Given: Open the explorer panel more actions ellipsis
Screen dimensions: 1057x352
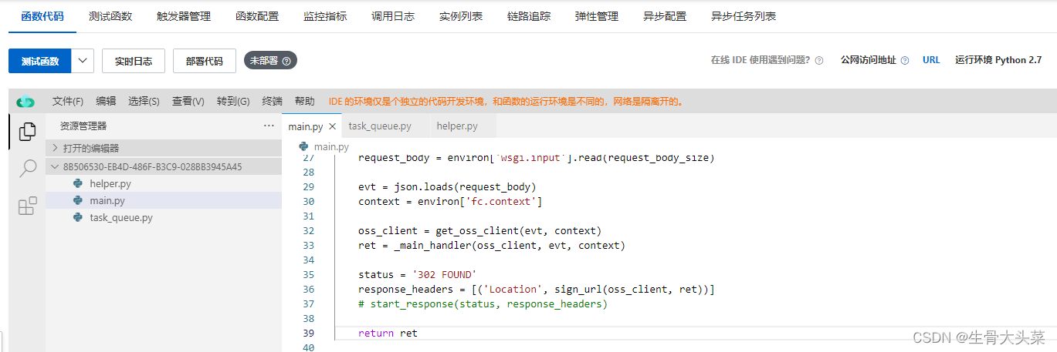Looking at the screenshot, I should click(269, 126).
